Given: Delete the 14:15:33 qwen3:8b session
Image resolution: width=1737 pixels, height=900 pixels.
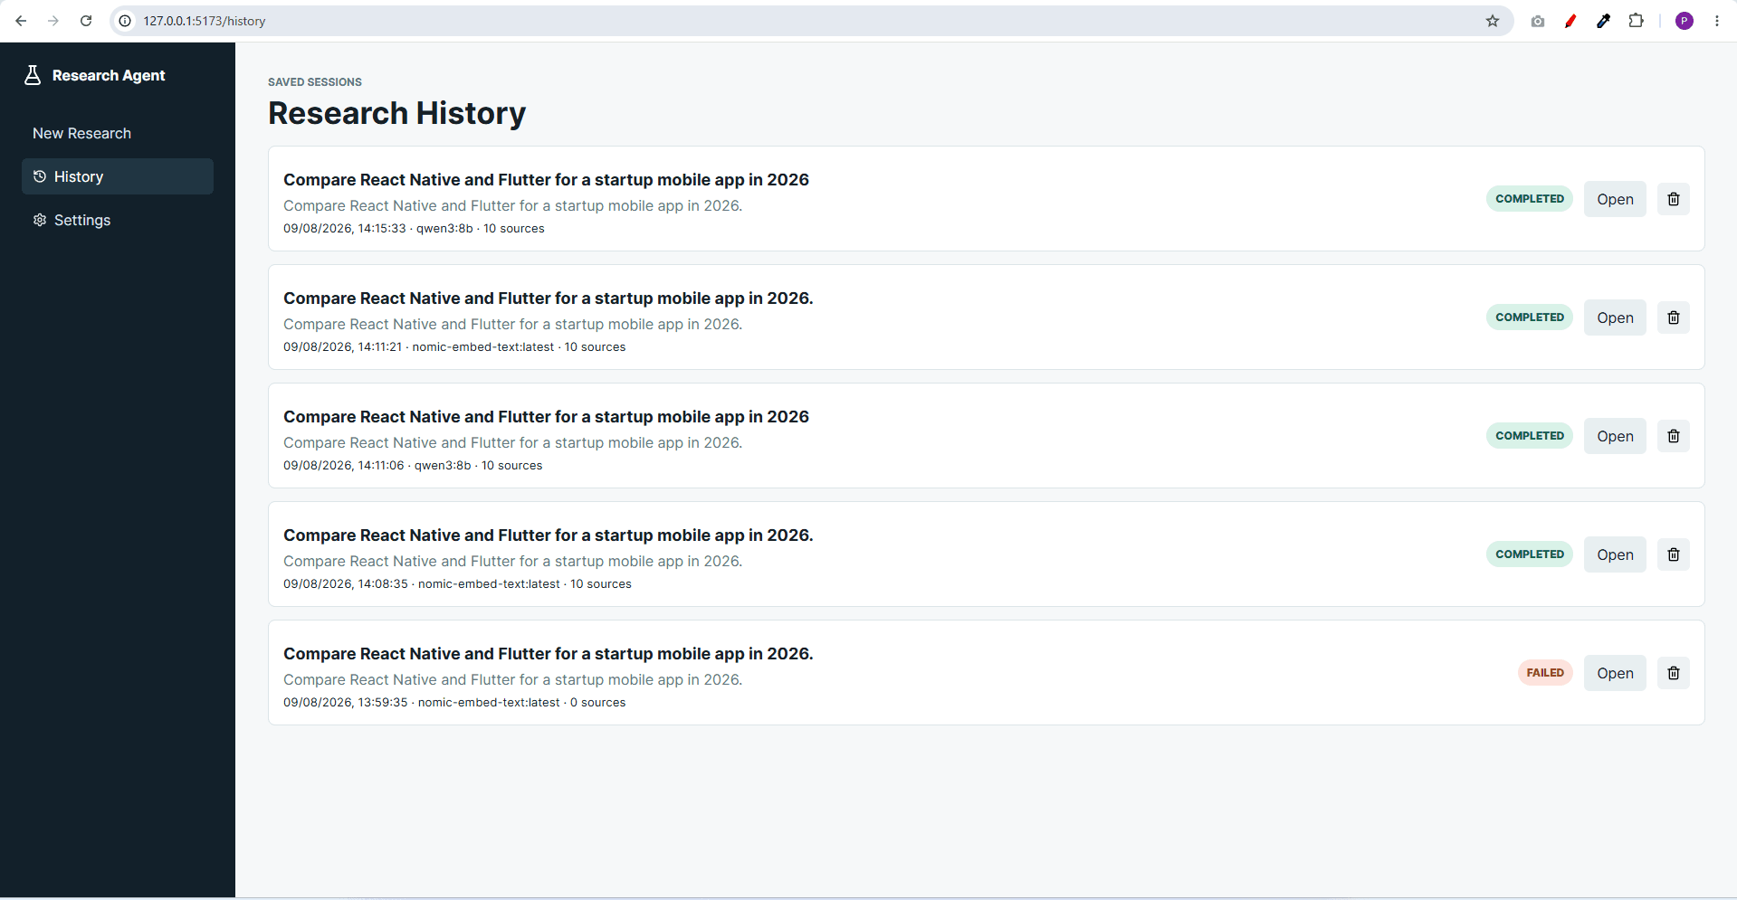Looking at the screenshot, I should [1673, 199].
